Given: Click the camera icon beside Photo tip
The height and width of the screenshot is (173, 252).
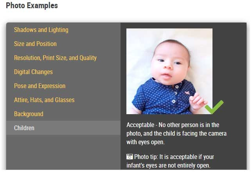Looking at the screenshot, I should tap(130, 157).
